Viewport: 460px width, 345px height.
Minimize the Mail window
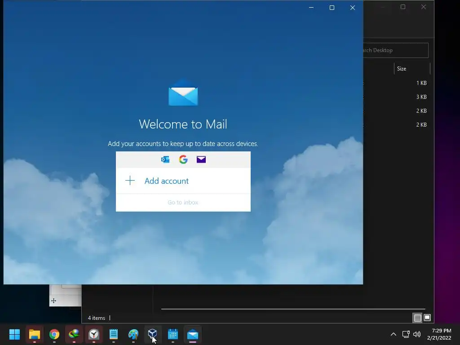click(311, 8)
